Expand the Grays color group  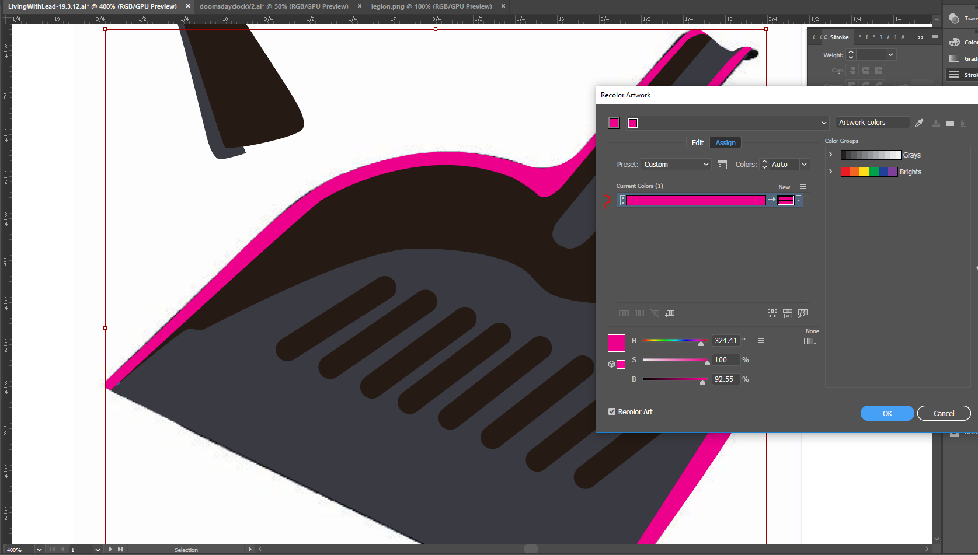pyautogui.click(x=830, y=154)
